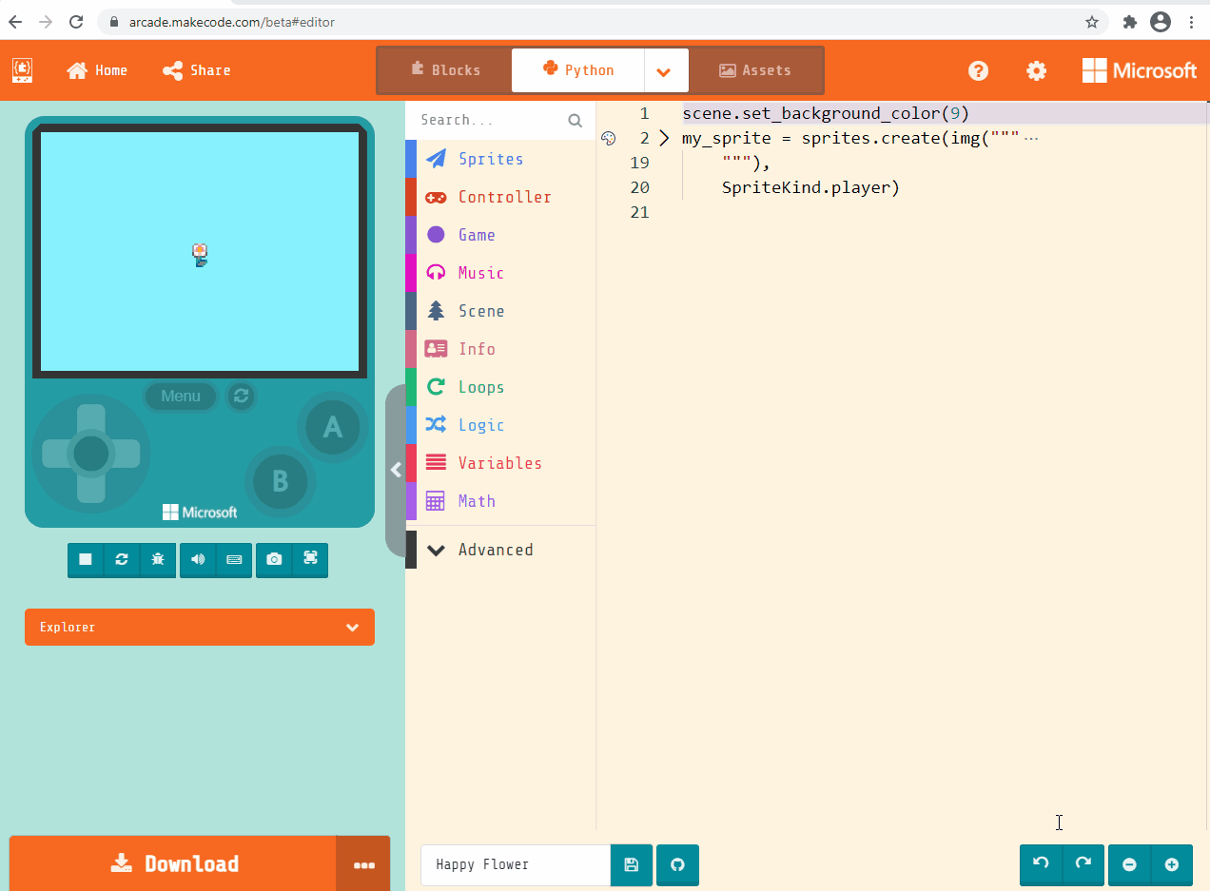
Task: Launch the simulator debugger
Action: pyautogui.click(x=157, y=560)
